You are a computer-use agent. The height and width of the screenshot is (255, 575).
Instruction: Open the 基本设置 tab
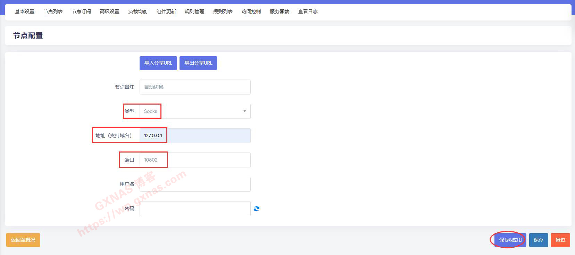[25, 11]
